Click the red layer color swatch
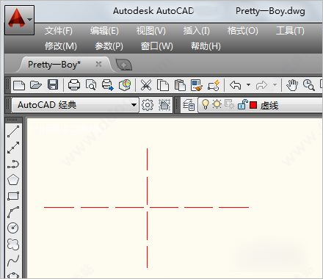This screenshot has width=323, height=279. click(x=253, y=105)
